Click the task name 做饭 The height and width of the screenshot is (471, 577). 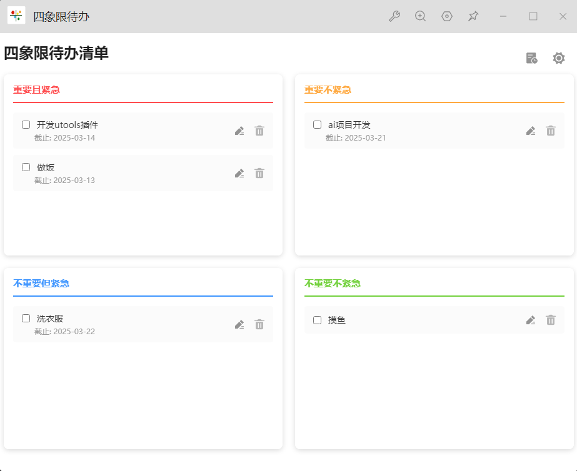(x=46, y=167)
